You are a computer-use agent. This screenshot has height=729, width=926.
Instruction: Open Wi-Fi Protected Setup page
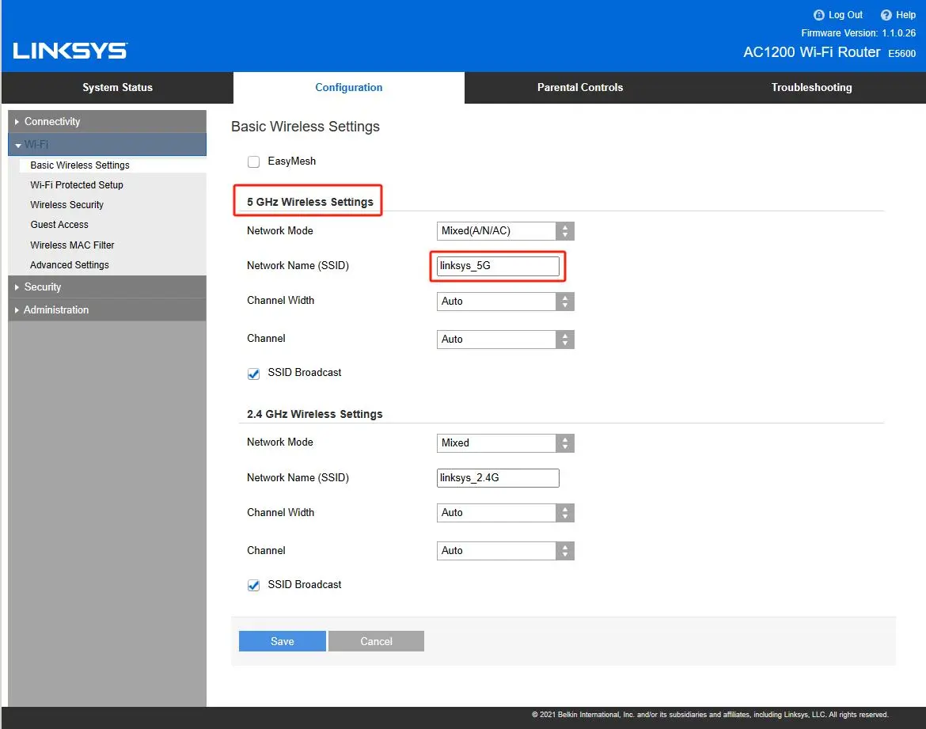77,185
